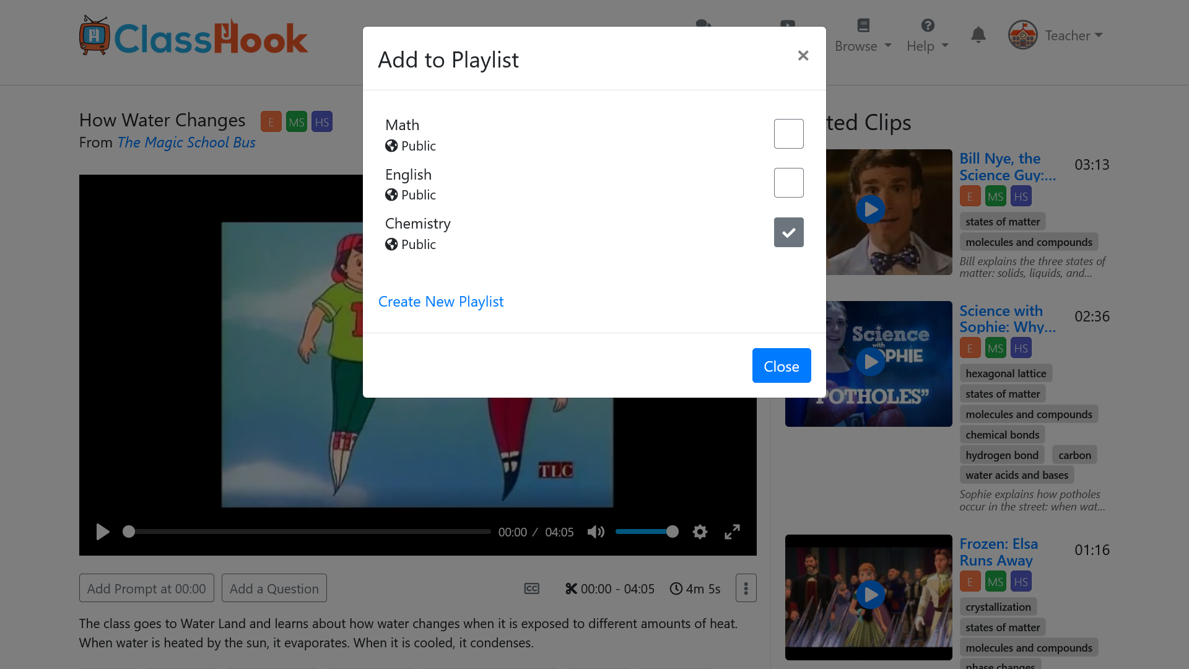This screenshot has width=1189, height=669.
Task: Open Frozen: Elsa Runs Away title
Action: point(999,552)
